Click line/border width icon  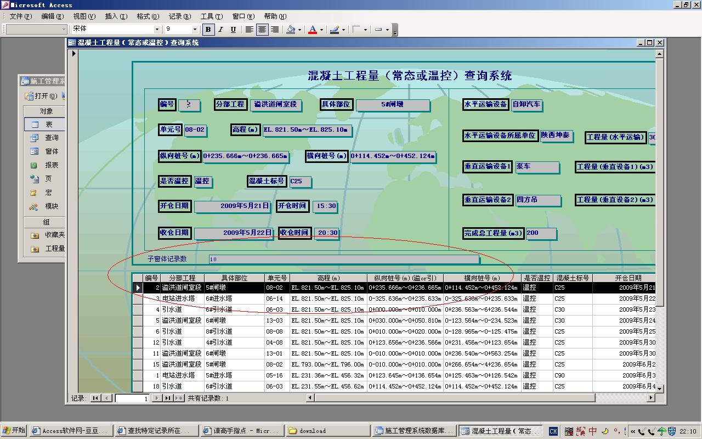click(356, 30)
